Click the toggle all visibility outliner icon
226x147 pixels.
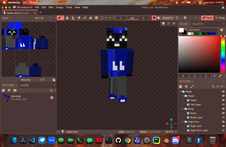[186, 86]
